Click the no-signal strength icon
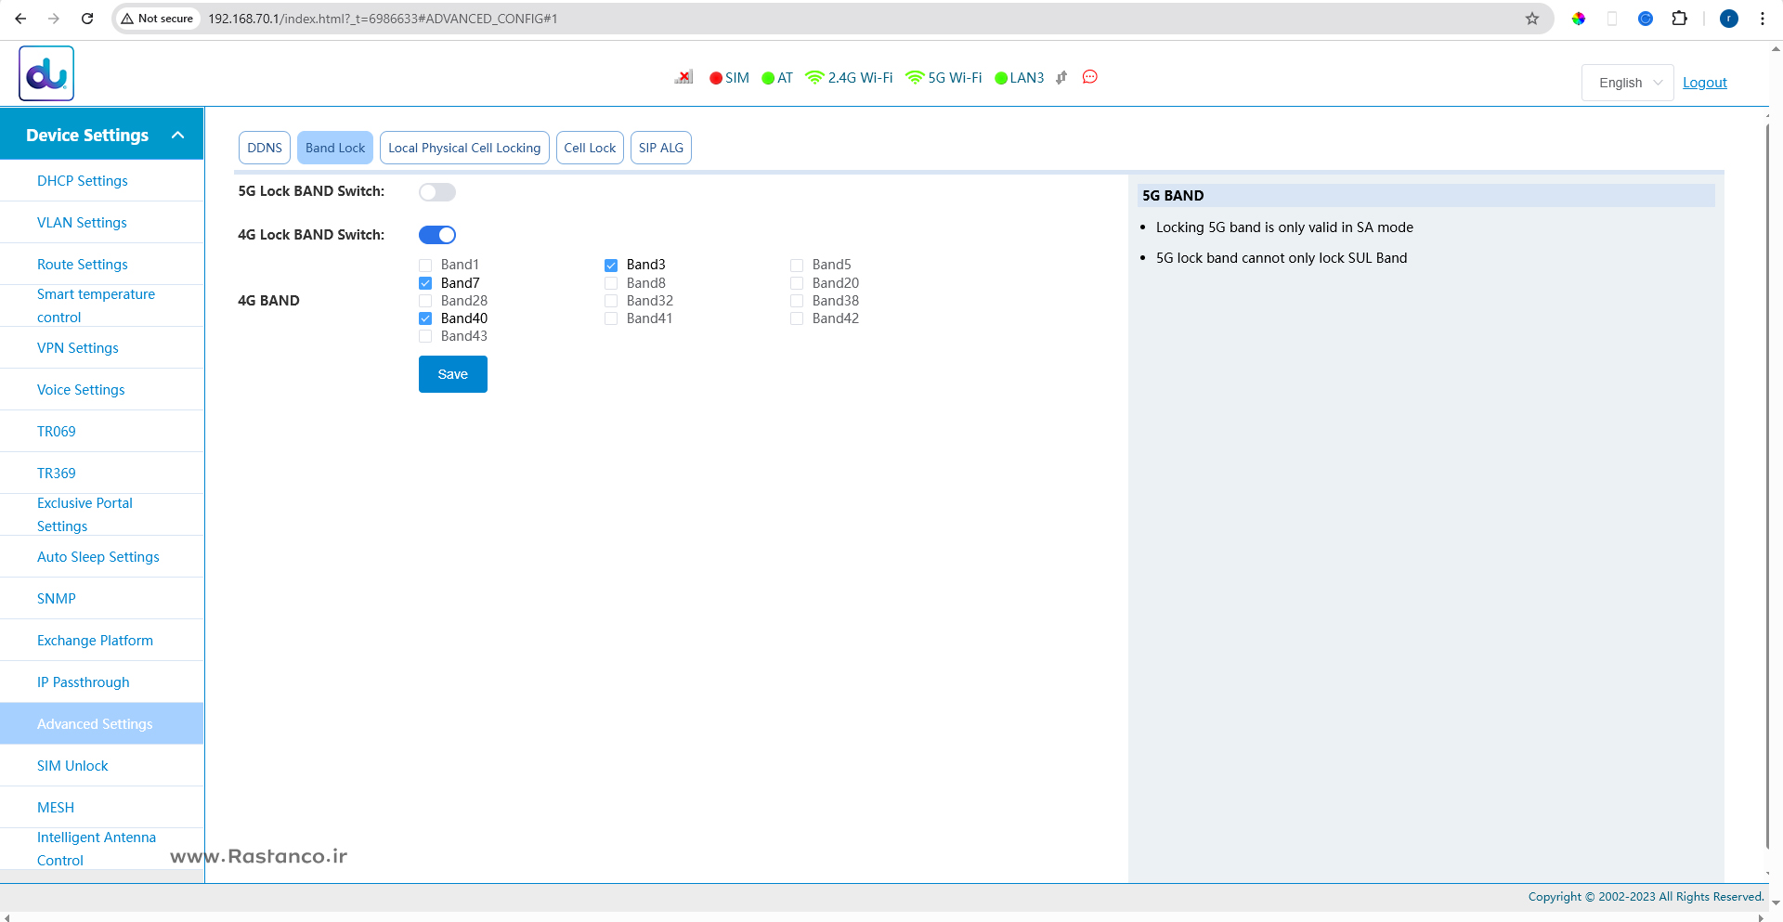Image resolution: width=1783 pixels, height=922 pixels. point(683,77)
